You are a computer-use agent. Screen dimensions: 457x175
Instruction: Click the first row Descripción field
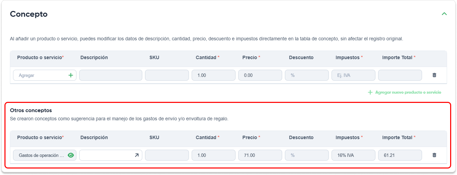[111, 75]
